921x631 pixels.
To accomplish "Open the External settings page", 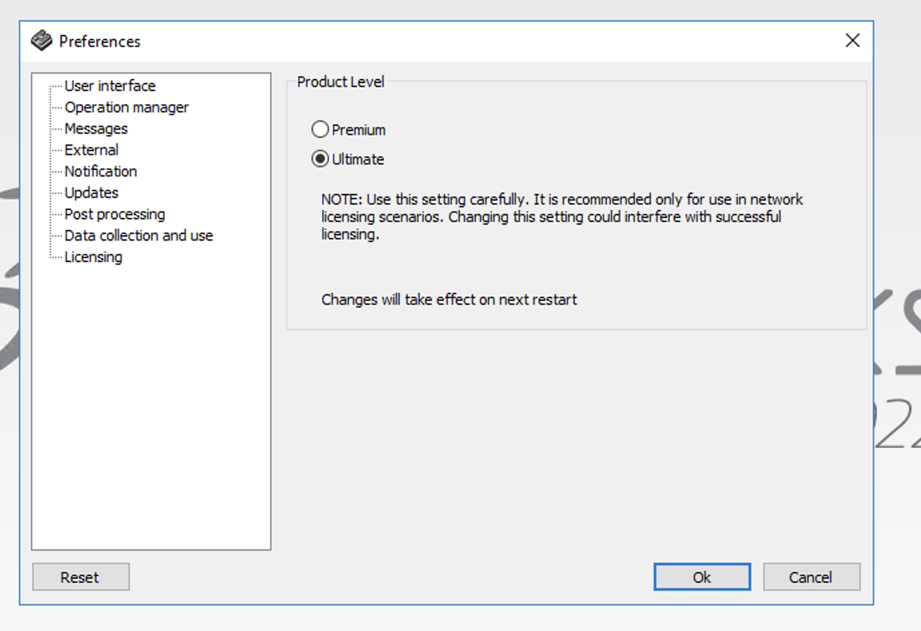I will tap(92, 150).
